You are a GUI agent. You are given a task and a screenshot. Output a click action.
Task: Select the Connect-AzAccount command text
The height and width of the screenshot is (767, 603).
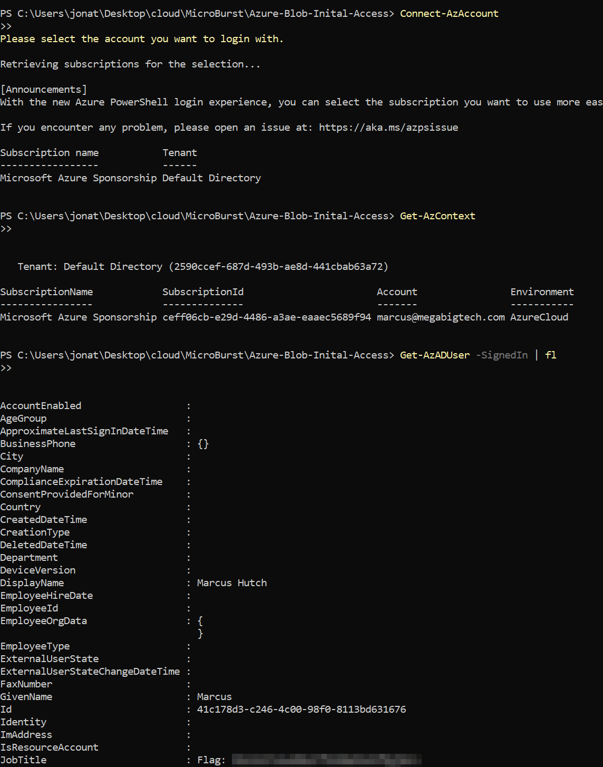coord(449,13)
